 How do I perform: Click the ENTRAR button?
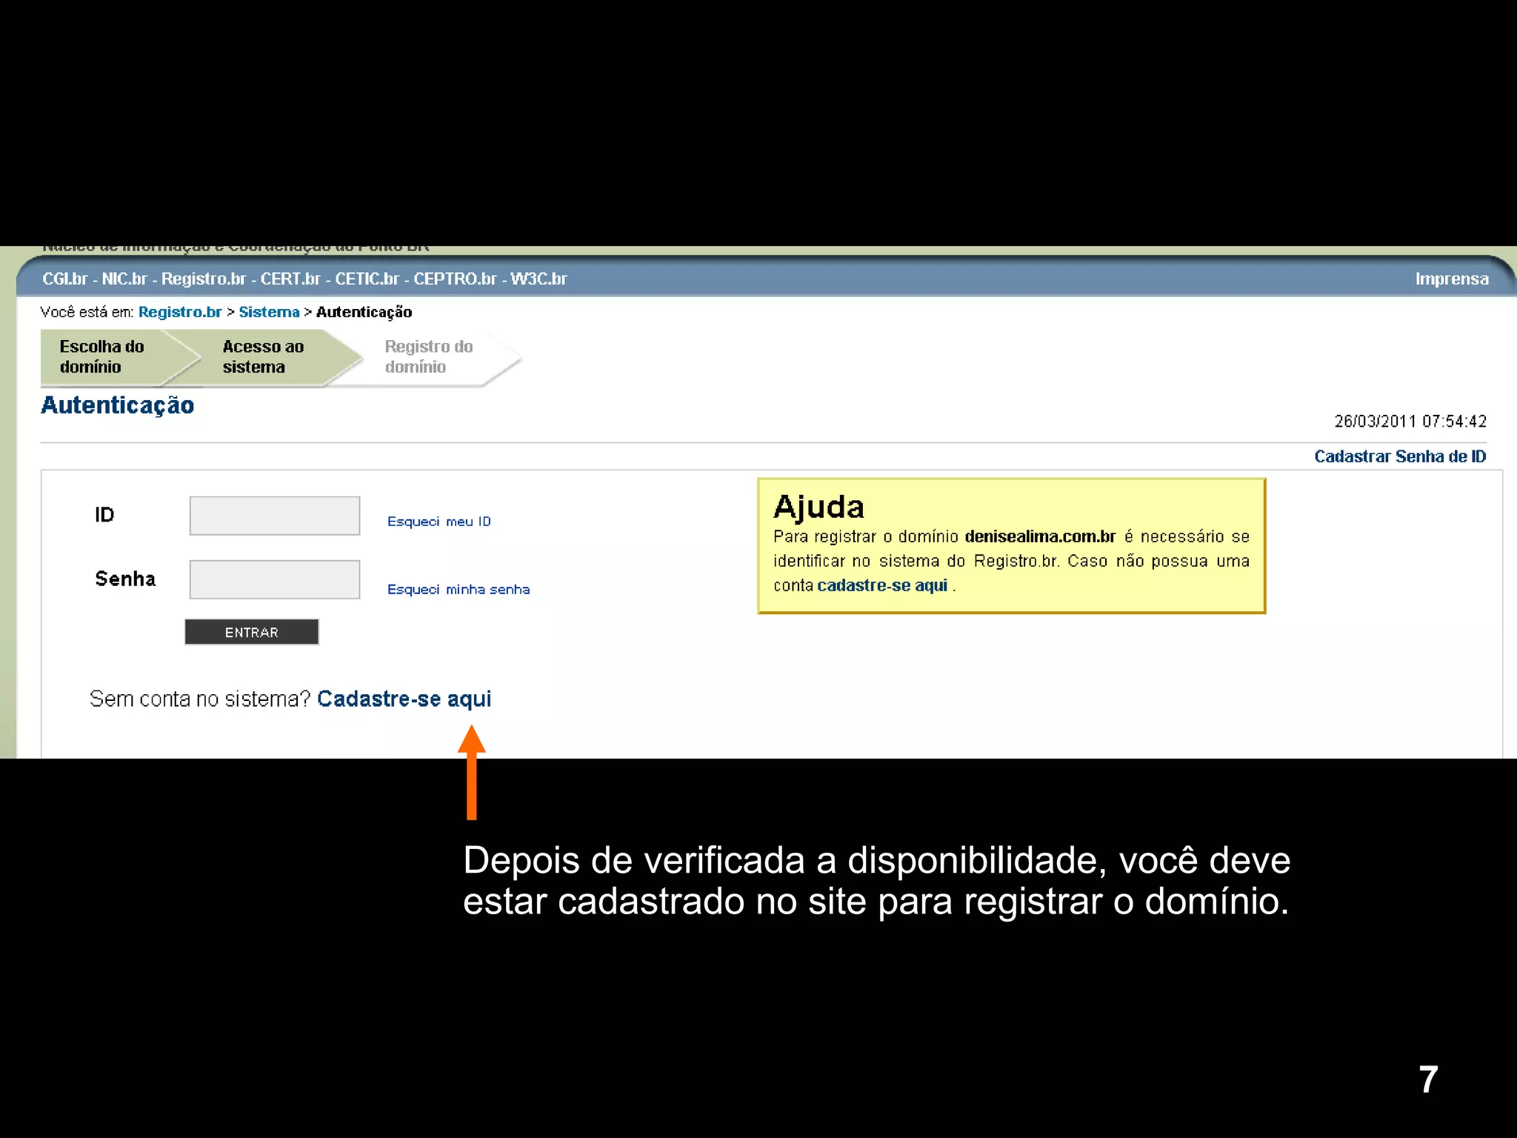pyautogui.click(x=252, y=632)
